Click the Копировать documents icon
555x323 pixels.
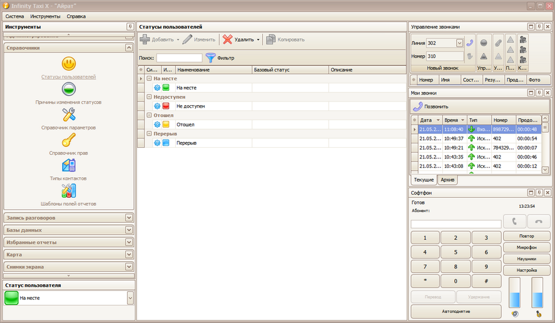click(x=271, y=39)
